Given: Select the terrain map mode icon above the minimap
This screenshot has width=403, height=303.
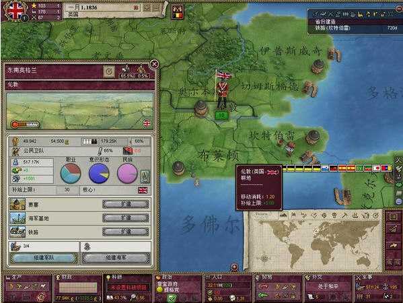Looking at the screenshot, I should pos(283,215).
